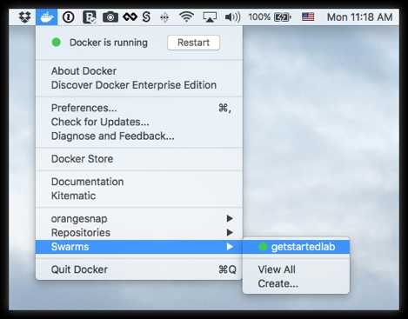Screen dimensions: 408x319
Task: Click the letter B app menu bar icon
Action: pos(89,17)
